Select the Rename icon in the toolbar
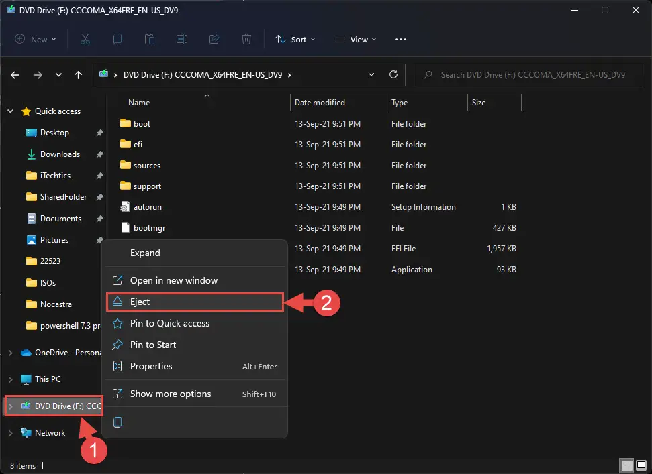 coord(182,39)
